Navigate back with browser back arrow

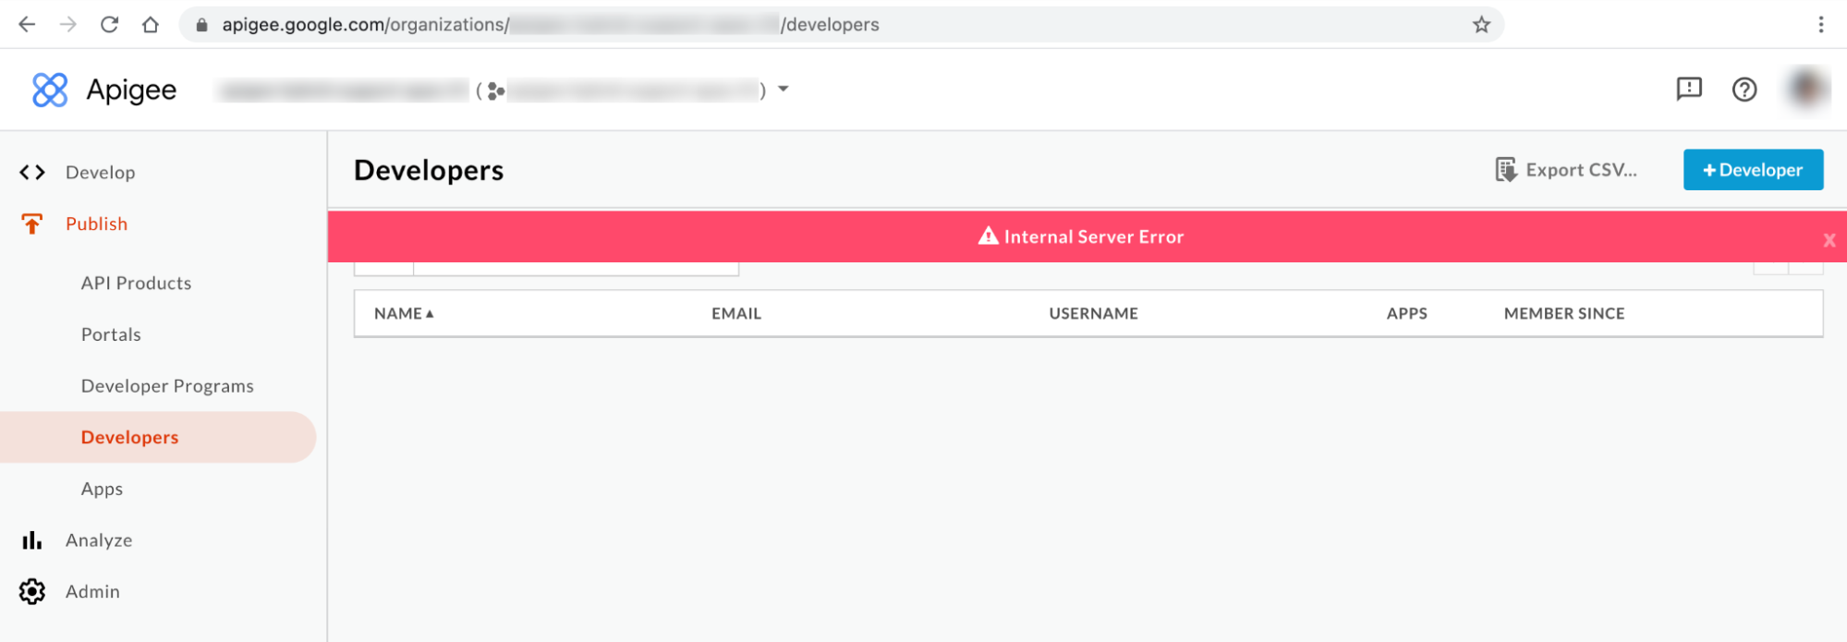pos(27,25)
